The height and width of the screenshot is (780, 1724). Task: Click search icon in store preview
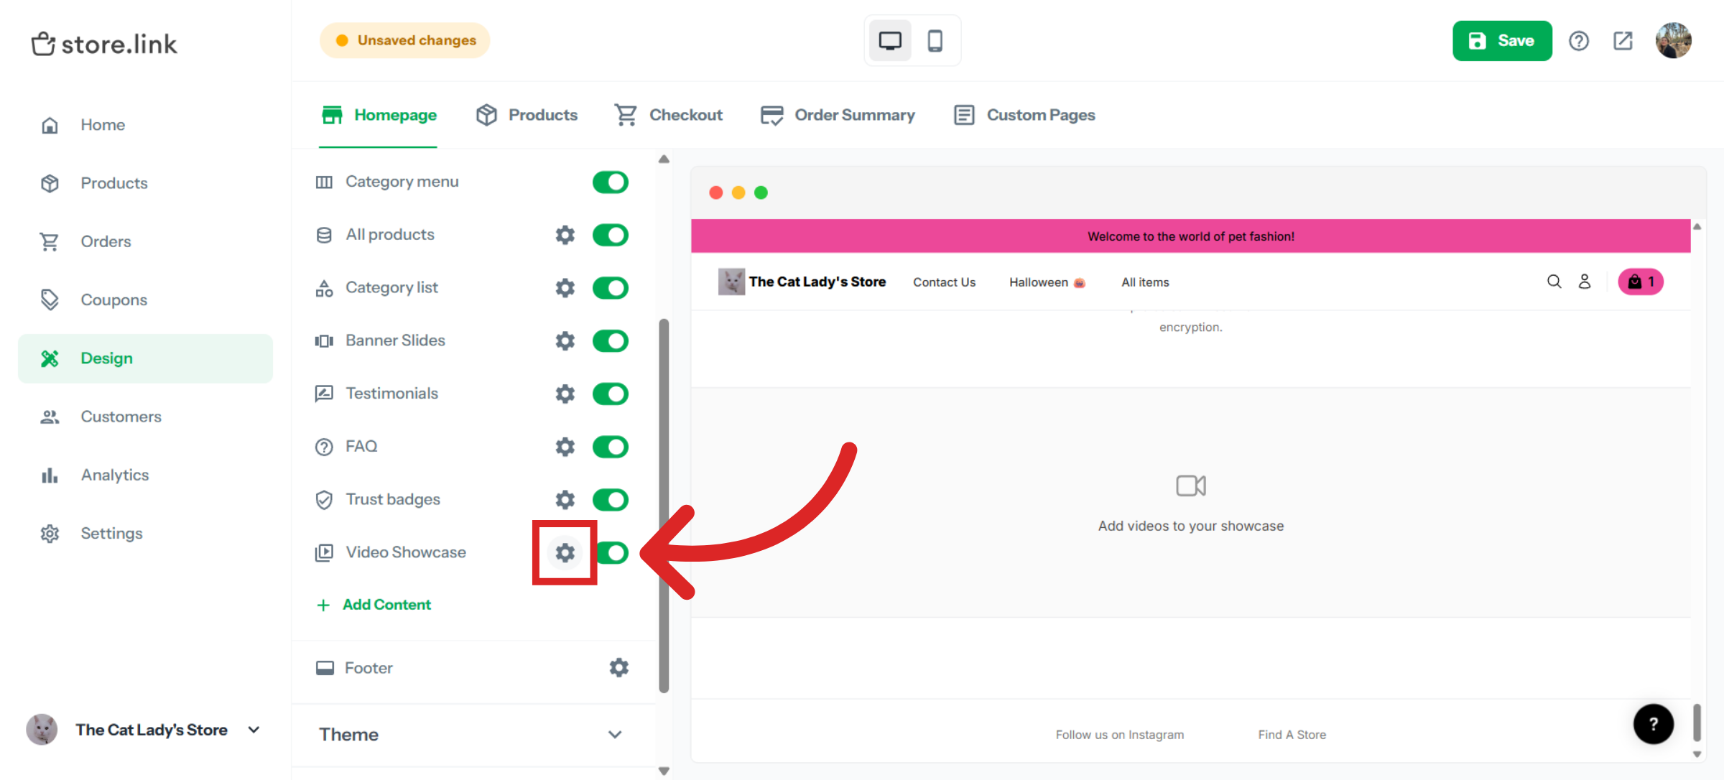point(1554,282)
